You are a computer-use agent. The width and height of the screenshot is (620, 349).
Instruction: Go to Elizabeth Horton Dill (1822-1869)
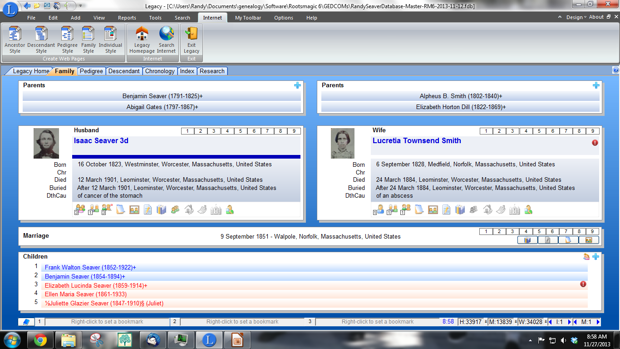coord(461,107)
